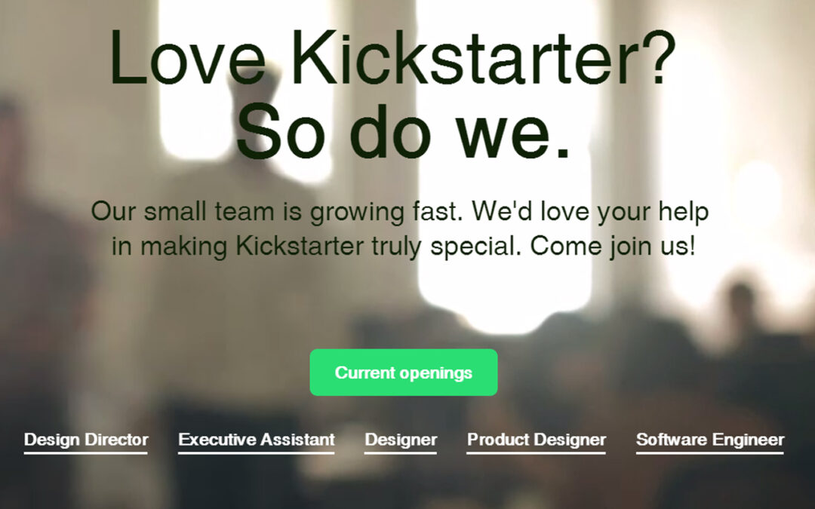
Task: Click the word "Assistant" in the bottom links
Action: point(297,440)
